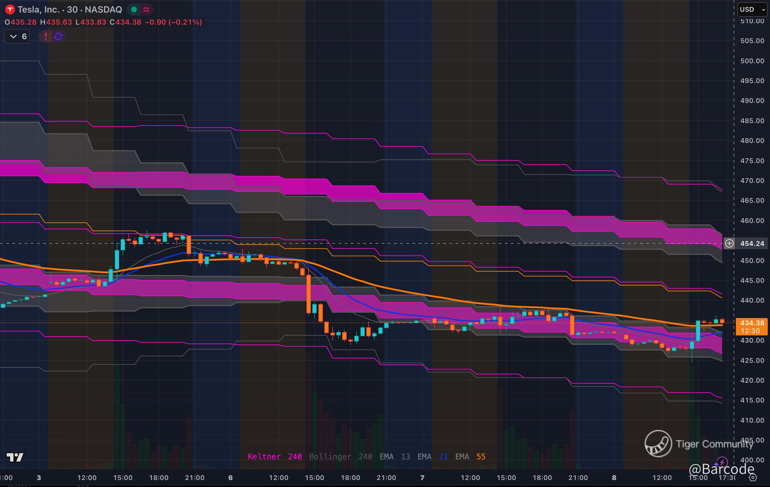770x487 pixels.
Task: Click the pink wavy data-mode icon
Action: 146,10
